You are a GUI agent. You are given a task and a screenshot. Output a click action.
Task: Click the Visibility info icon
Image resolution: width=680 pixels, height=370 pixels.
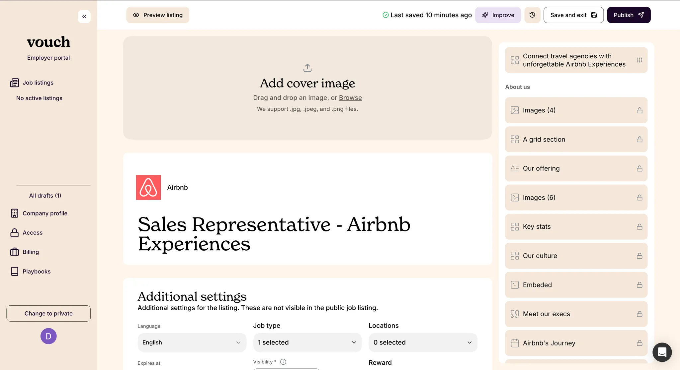tap(283, 362)
